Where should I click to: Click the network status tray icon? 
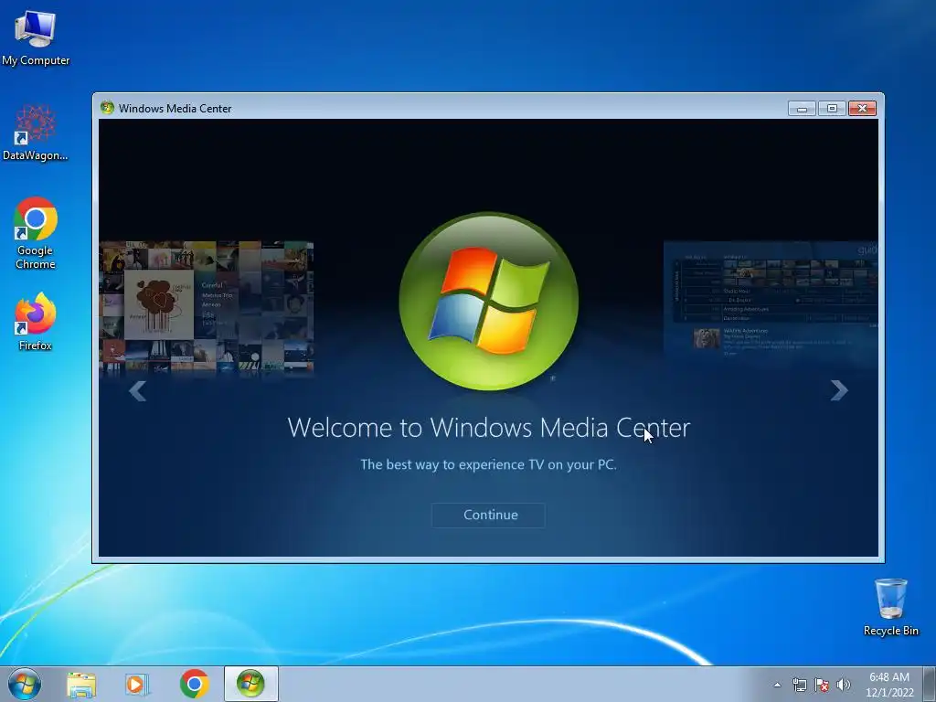(x=799, y=685)
